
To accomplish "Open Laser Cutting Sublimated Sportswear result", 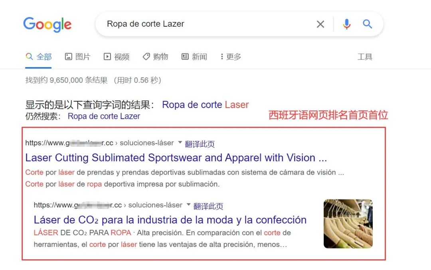I will pyautogui.click(x=176, y=158).
